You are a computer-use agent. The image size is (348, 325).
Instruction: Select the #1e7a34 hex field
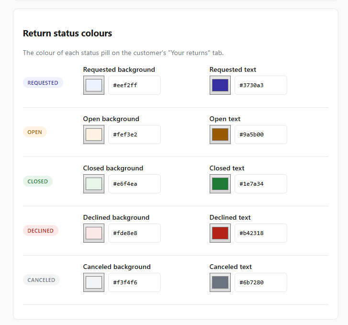[x=261, y=184]
